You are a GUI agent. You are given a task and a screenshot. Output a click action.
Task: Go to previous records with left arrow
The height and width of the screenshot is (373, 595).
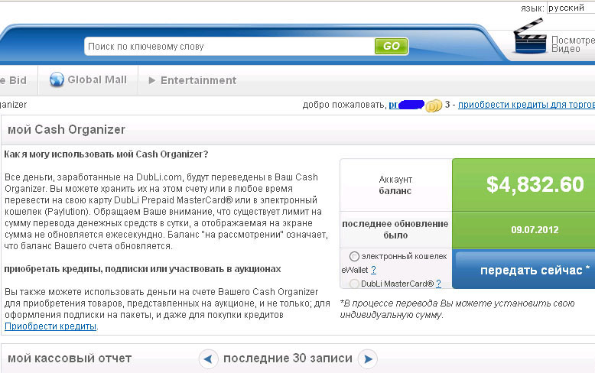(208, 359)
